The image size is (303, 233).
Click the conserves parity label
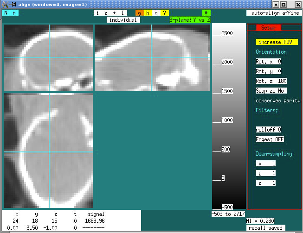[278, 101]
